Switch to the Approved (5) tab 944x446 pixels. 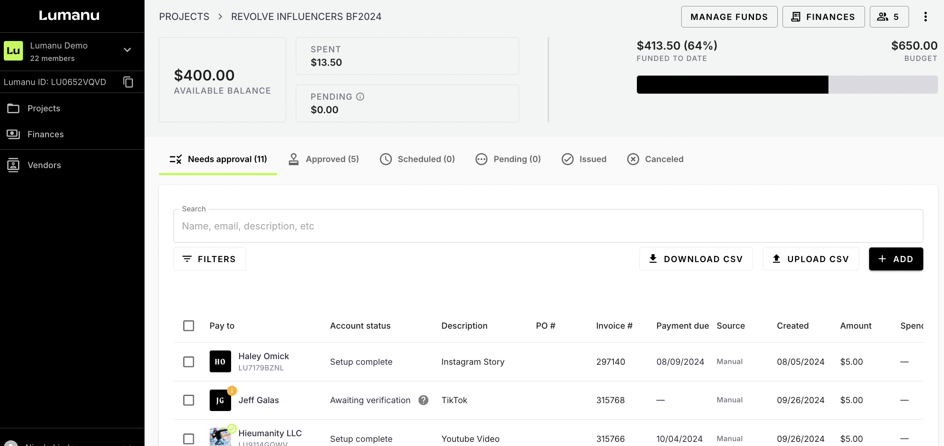point(324,159)
